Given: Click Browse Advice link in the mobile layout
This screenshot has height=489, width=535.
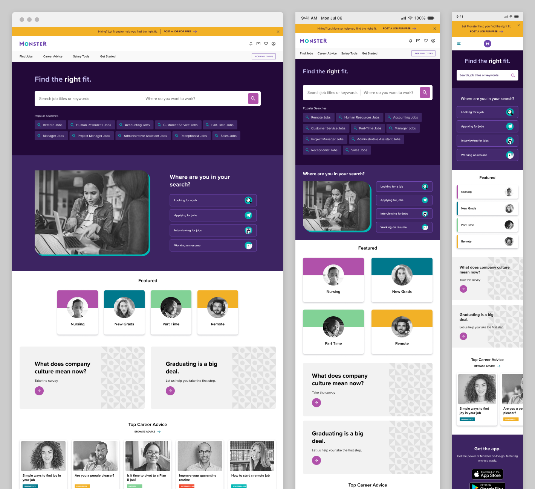Looking at the screenshot, I should click(487, 366).
